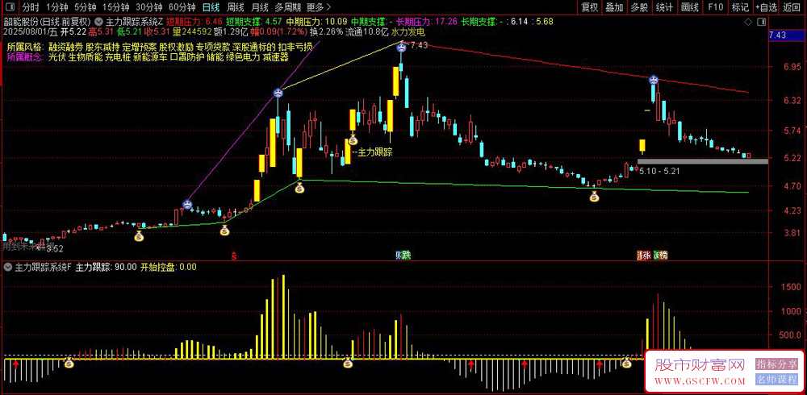Click the 股权激励 style tag
Screen dimensions: 807x395
pyautogui.click(x=176, y=46)
